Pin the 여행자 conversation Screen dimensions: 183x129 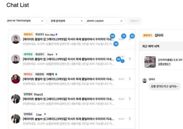tap(130, 79)
